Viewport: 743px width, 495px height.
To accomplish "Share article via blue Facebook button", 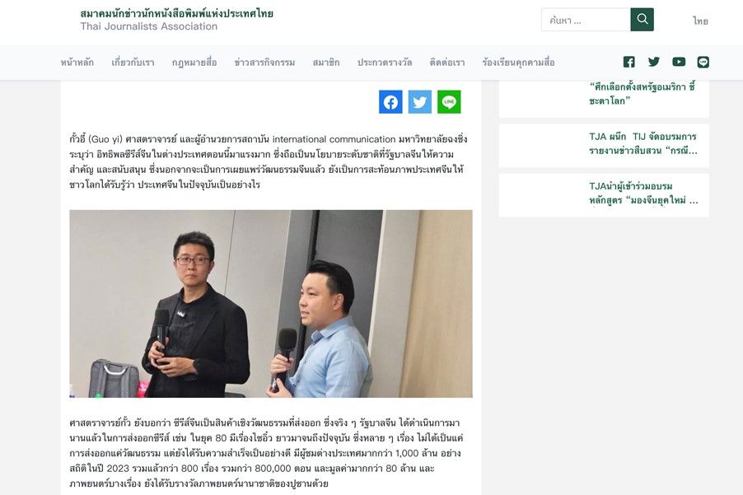I will (390, 102).
